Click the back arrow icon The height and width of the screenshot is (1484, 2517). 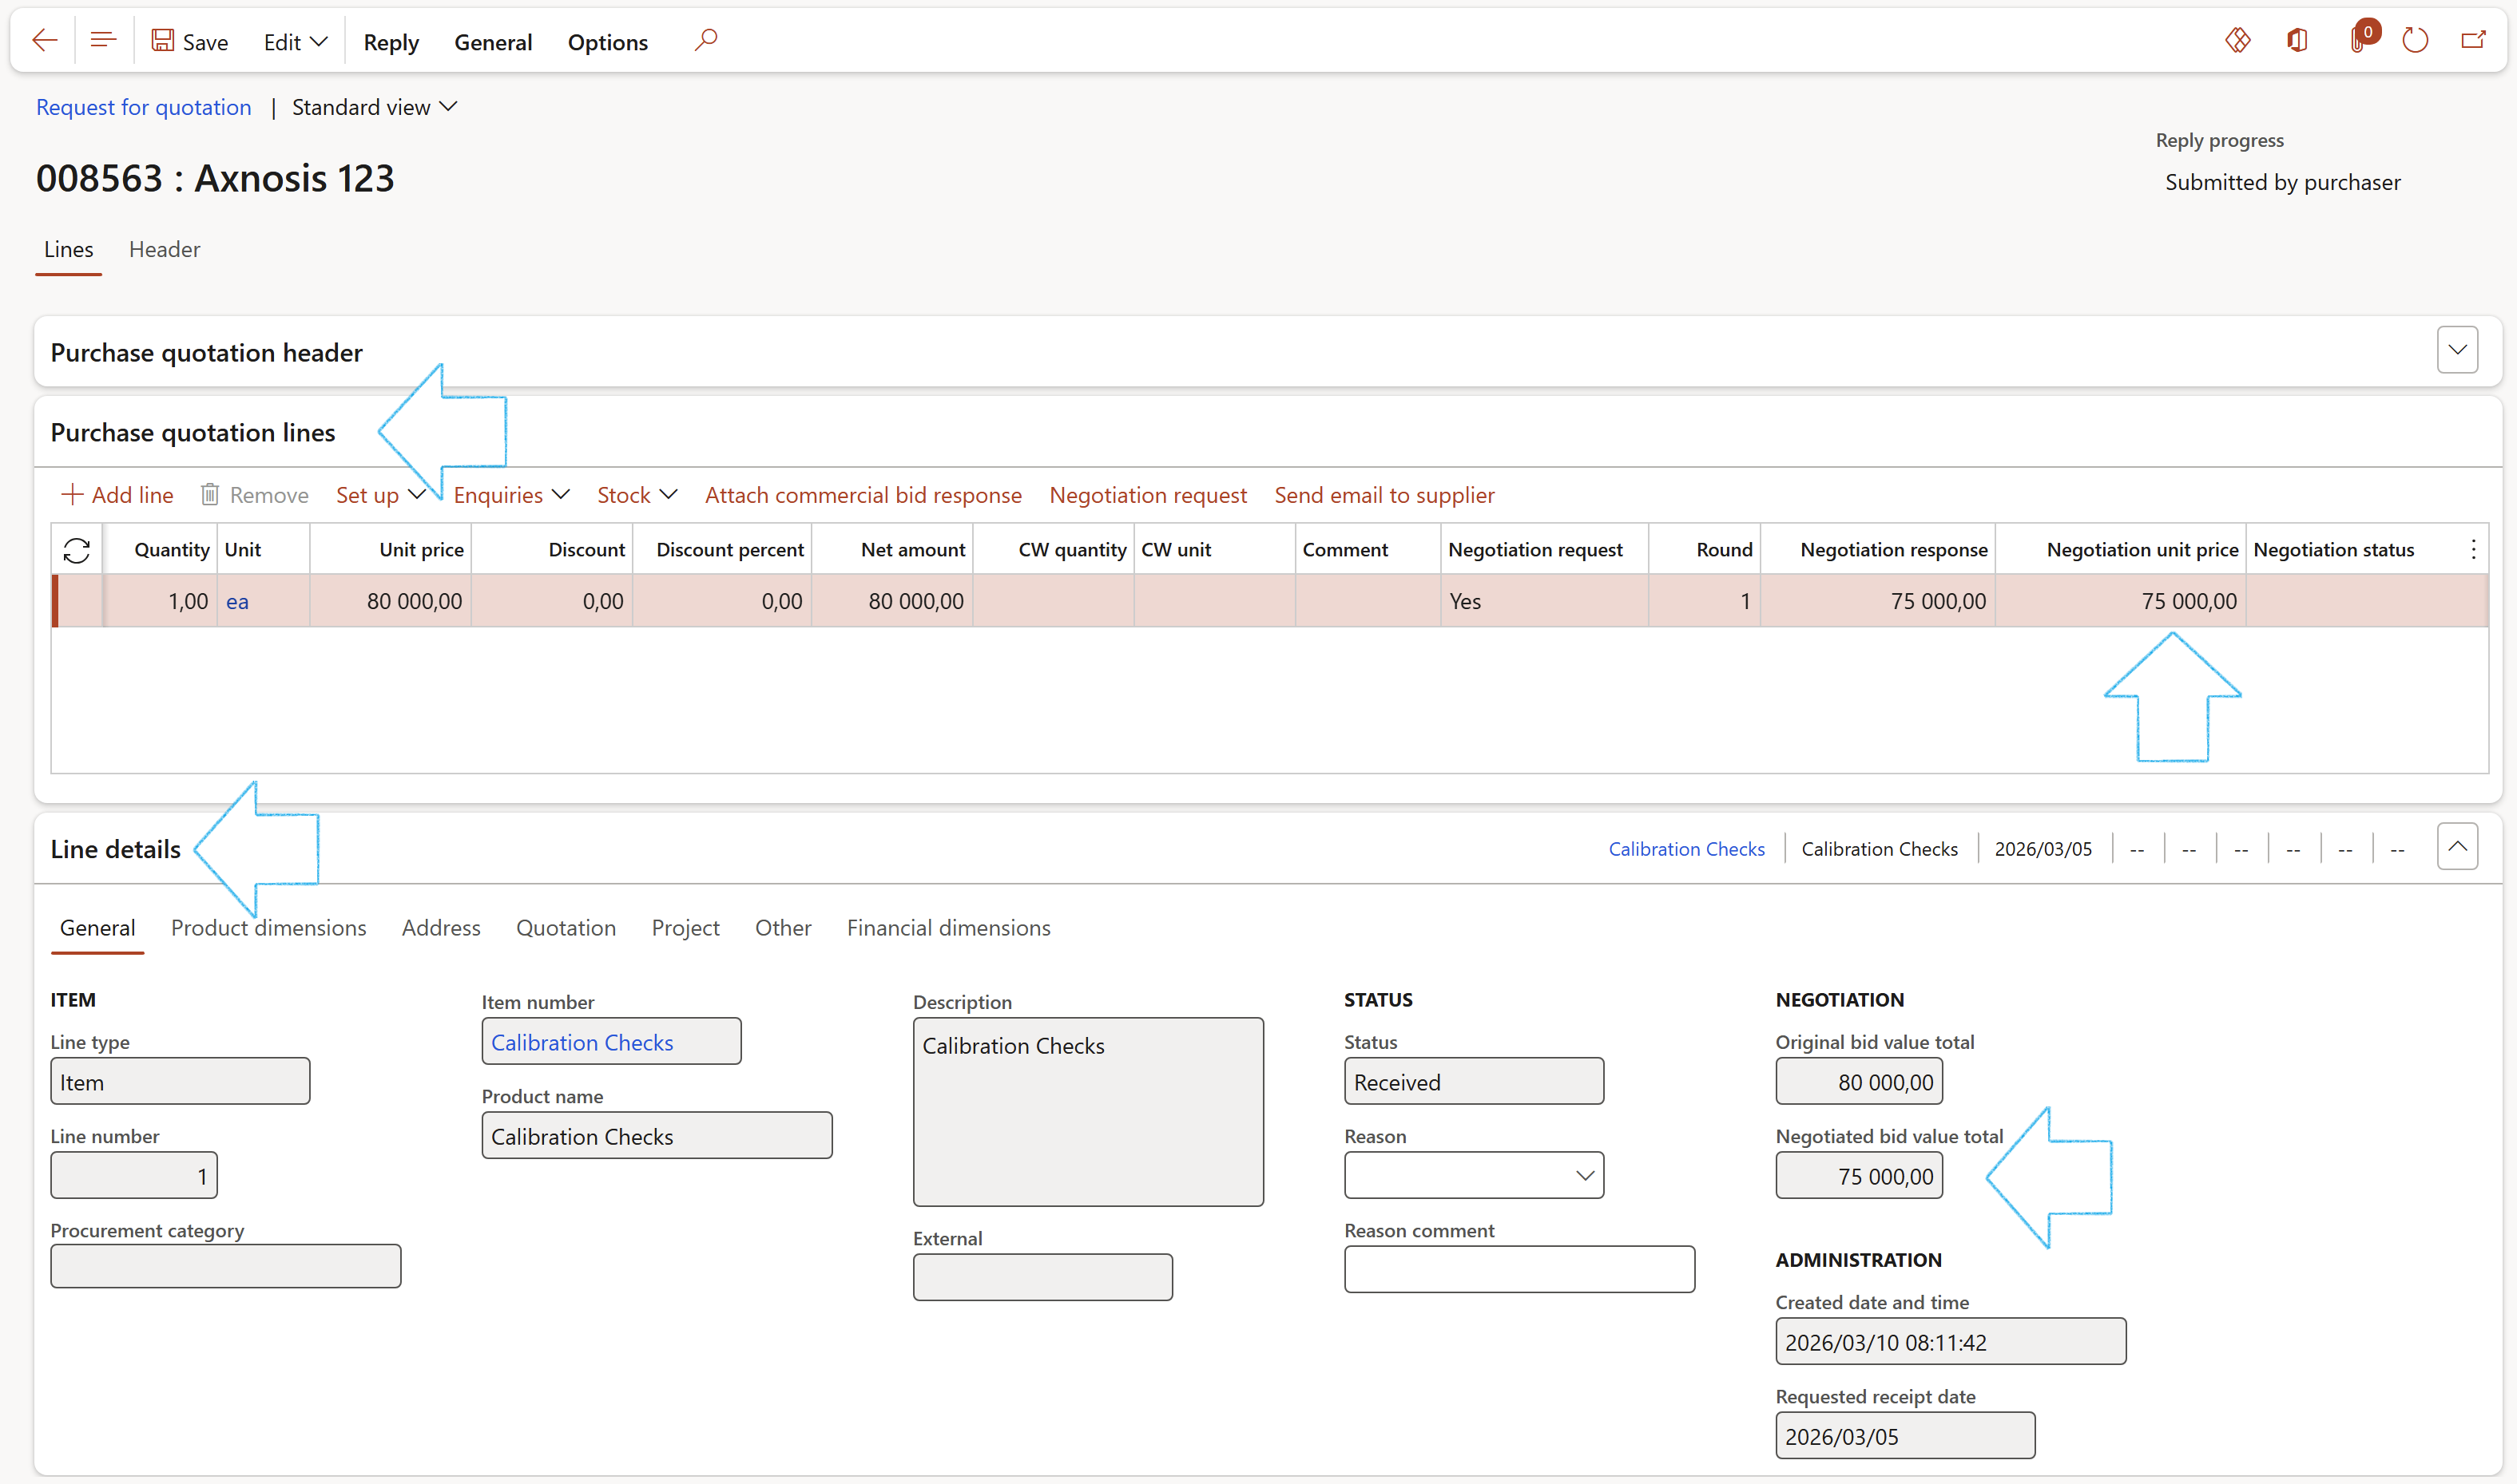44,41
